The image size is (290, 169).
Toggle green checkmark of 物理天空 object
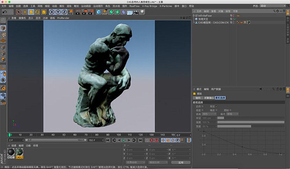coord(235,19)
